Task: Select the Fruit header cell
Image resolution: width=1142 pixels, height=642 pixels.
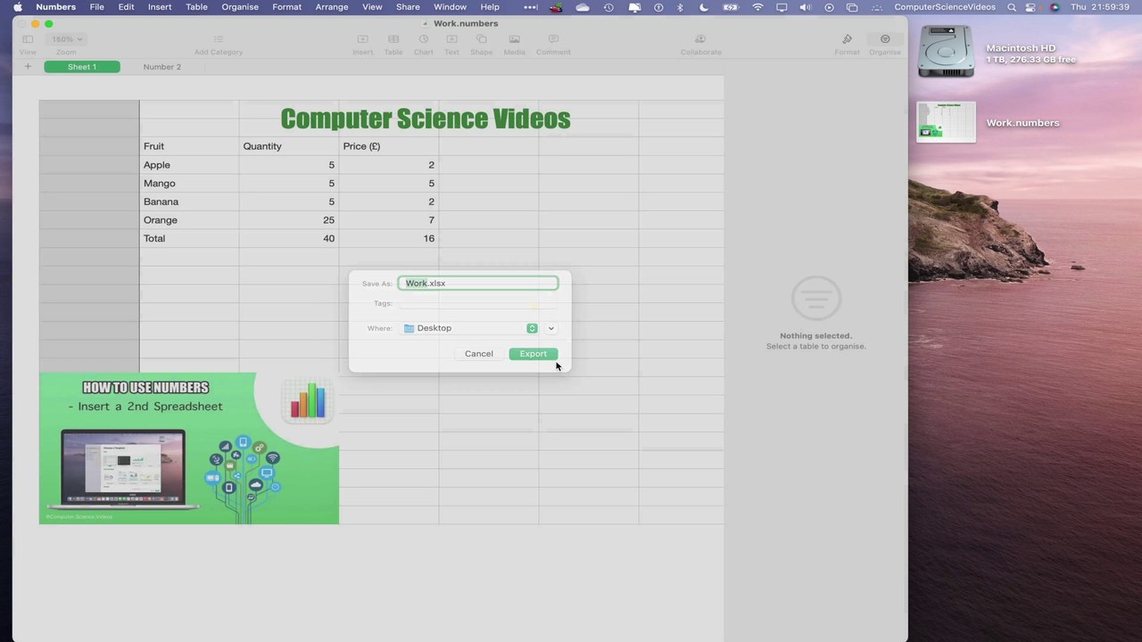Action: (x=189, y=146)
